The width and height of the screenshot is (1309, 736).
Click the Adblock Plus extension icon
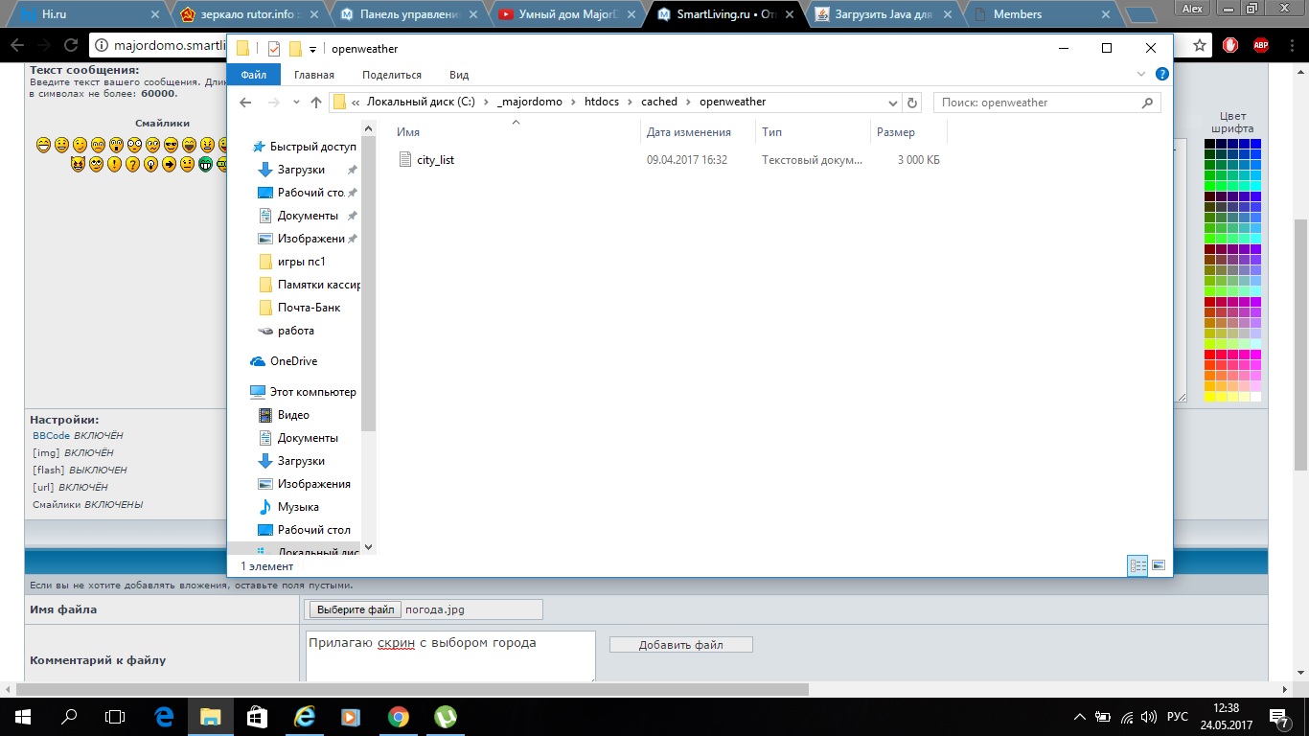pyautogui.click(x=1261, y=45)
